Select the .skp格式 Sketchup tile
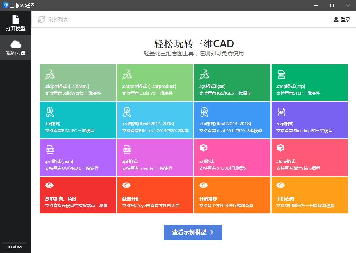The image size is (356, 253). pyautogui.click(x=309, y=120)
